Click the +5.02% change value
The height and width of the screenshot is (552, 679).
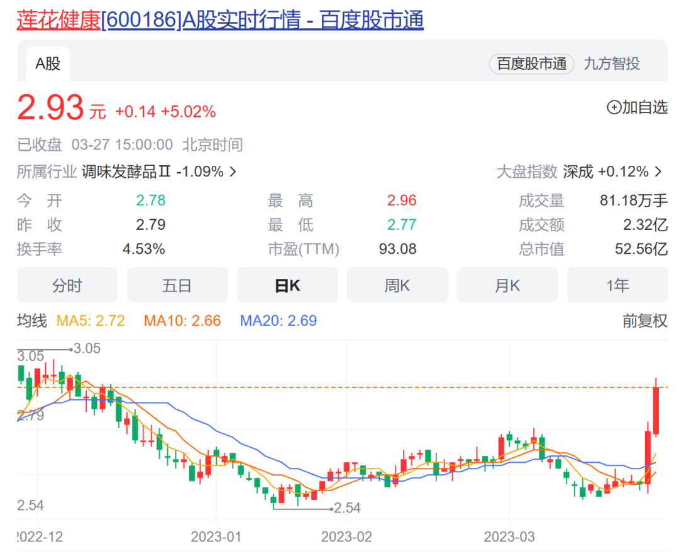tap(189, 112)
